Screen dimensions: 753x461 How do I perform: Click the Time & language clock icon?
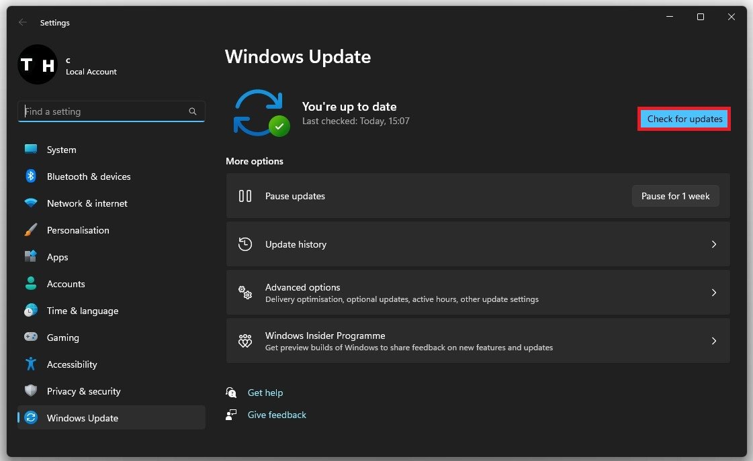point(31,311)
